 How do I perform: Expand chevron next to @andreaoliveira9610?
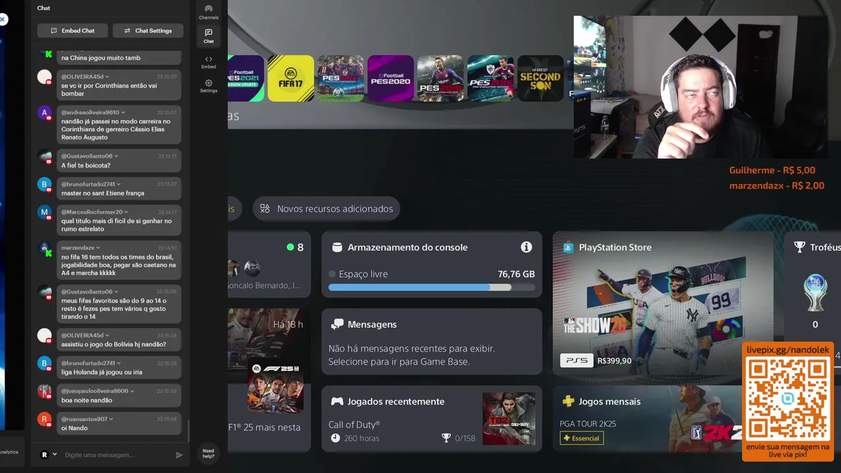123,112
